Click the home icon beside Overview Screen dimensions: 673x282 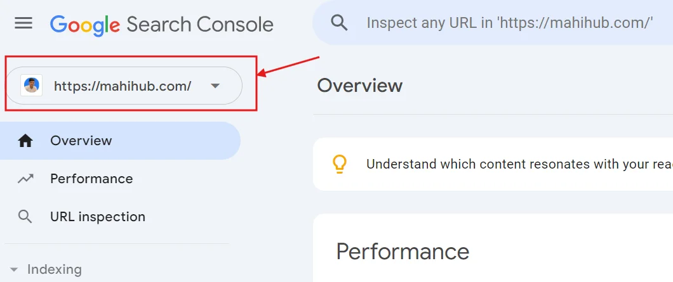[x=25, y=141]
